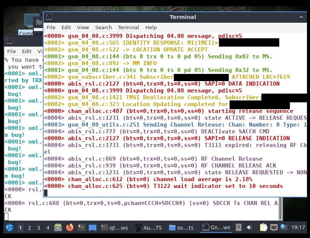Open Edit menu of background terminal window

[27, 52]
